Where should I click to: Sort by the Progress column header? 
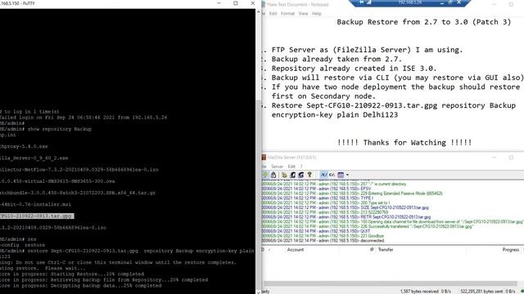pyautogui.click(x=511, y=250)
